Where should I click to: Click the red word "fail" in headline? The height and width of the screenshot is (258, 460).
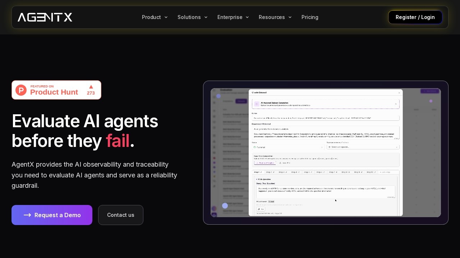tap(118, 141)
